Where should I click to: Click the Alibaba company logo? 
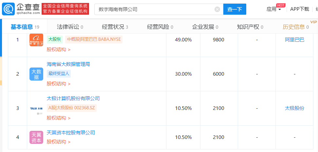(36, 40)
